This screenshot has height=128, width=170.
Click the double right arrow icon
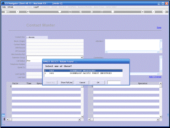tap(92, 12)
